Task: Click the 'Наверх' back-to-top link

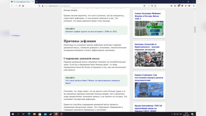Action: pos(15,35)
